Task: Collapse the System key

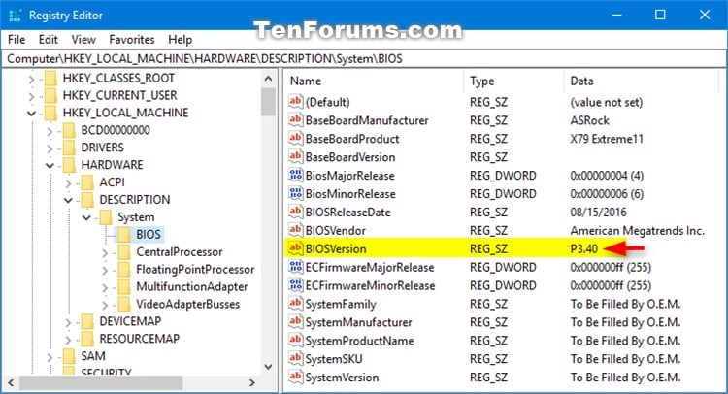Action: pyautogui.click(x=86, y=217)
